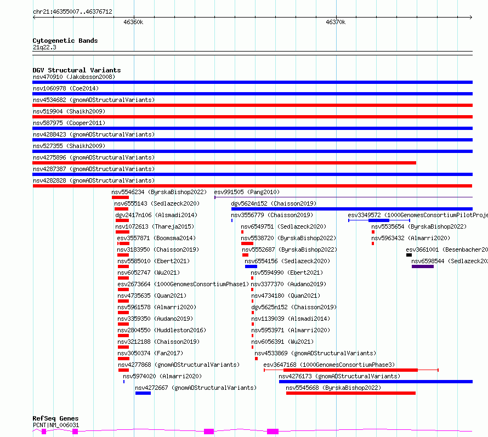Click the Cytogenetic Bands track title
Viewport: 488px width, 437px height.
click(65, 41)
